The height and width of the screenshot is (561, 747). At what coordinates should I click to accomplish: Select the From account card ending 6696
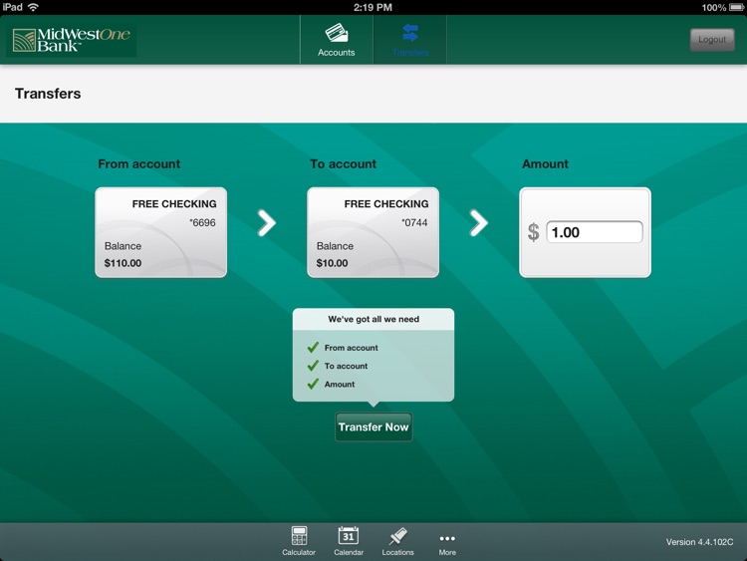(x=161, y=232)
